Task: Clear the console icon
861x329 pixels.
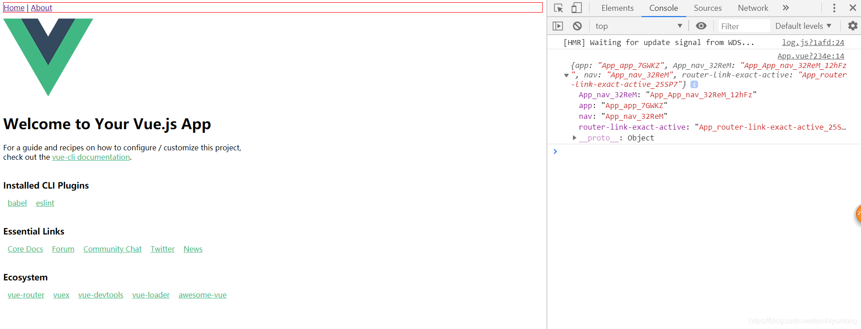Action: (577, 26)
